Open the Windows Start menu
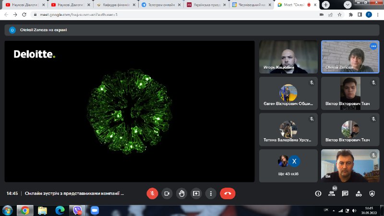The image size is (384, 216). [7, 210]
